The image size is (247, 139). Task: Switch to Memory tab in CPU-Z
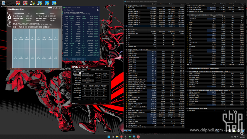pyautogui.click(x=84, y=70)
